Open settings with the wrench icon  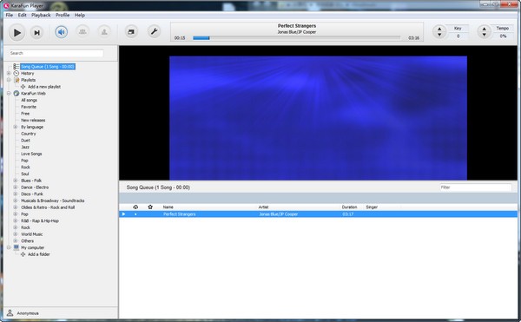[x=154, y=31]
